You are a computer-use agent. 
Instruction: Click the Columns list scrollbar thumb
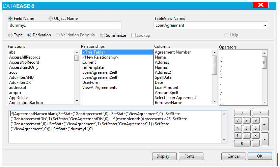(215, 65)
